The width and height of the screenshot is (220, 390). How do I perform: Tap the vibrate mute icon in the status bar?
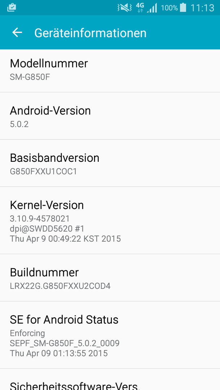click(124, 8)
